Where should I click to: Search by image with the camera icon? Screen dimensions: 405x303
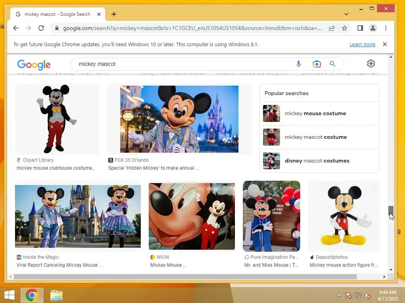click(x=317, y=64)
